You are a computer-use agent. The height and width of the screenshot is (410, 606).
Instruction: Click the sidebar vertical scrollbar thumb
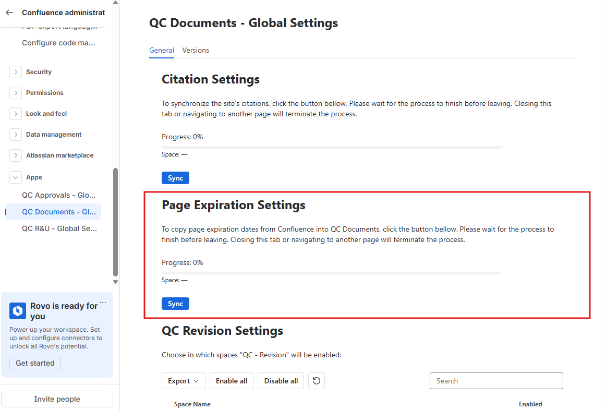point(115,222)
